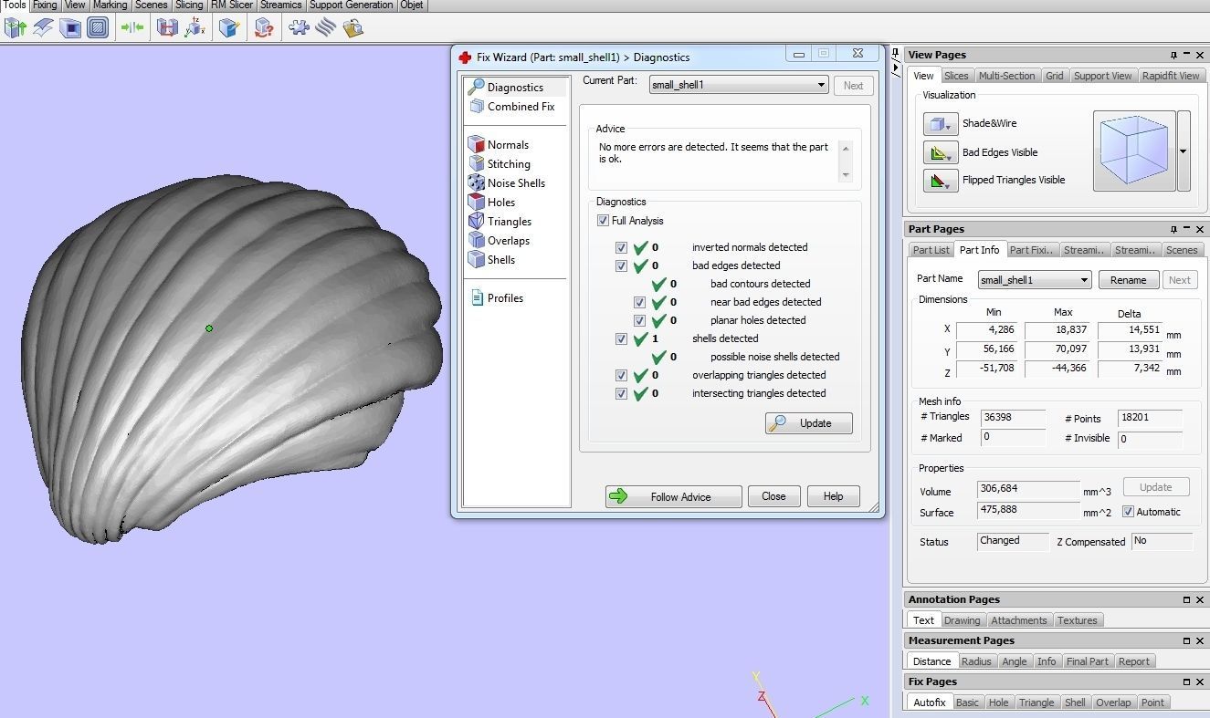Open Help from the Fix Wizard
Screen dimensions: 1210x718
click(x=833, y=496)
